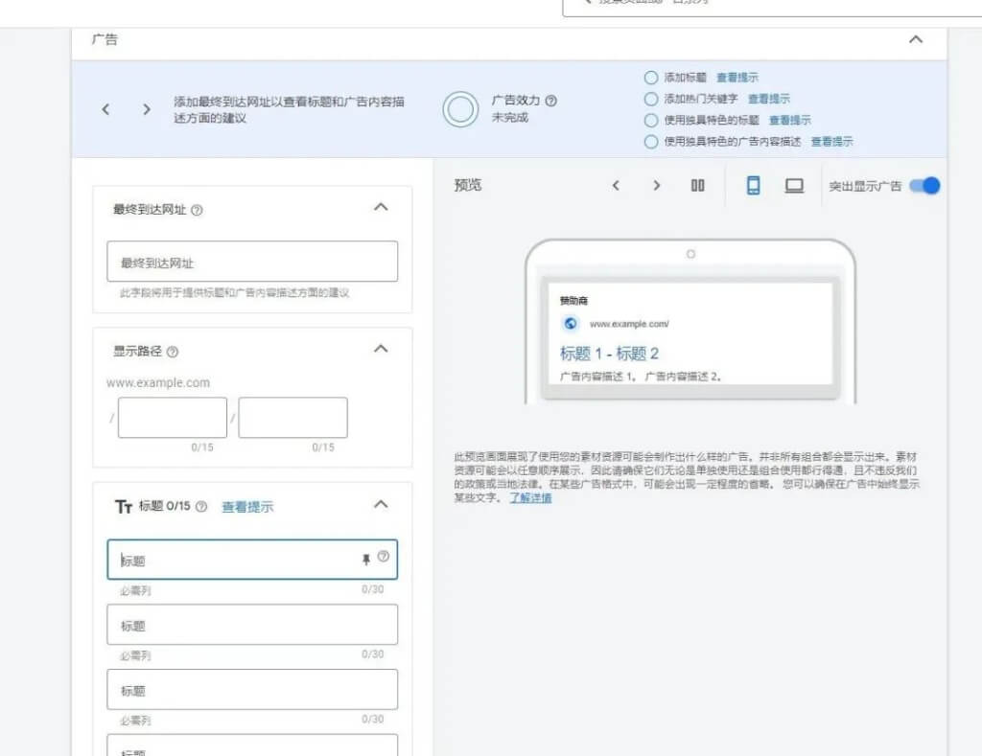
Task: Collapse the 最终到达网址 card
Action: coord(381,207)
